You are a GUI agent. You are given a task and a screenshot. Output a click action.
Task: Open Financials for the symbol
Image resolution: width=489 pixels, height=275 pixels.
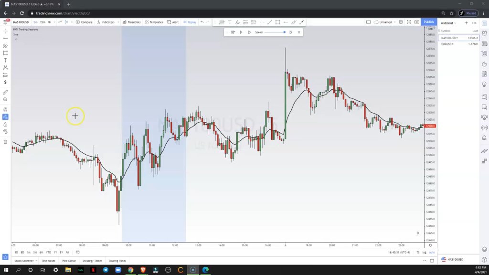point(132,22)
